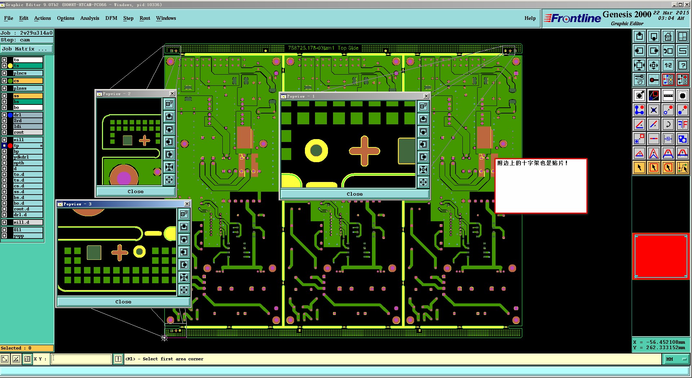This screenshot has width=692, height=378.
Task: Open the MM units dropdown
Action: [676, 359]
